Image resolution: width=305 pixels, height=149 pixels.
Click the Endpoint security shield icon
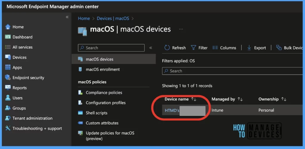click(x=8, y=78)
